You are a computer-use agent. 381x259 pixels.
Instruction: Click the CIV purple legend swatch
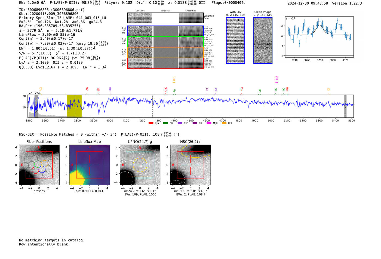(180, 123)
